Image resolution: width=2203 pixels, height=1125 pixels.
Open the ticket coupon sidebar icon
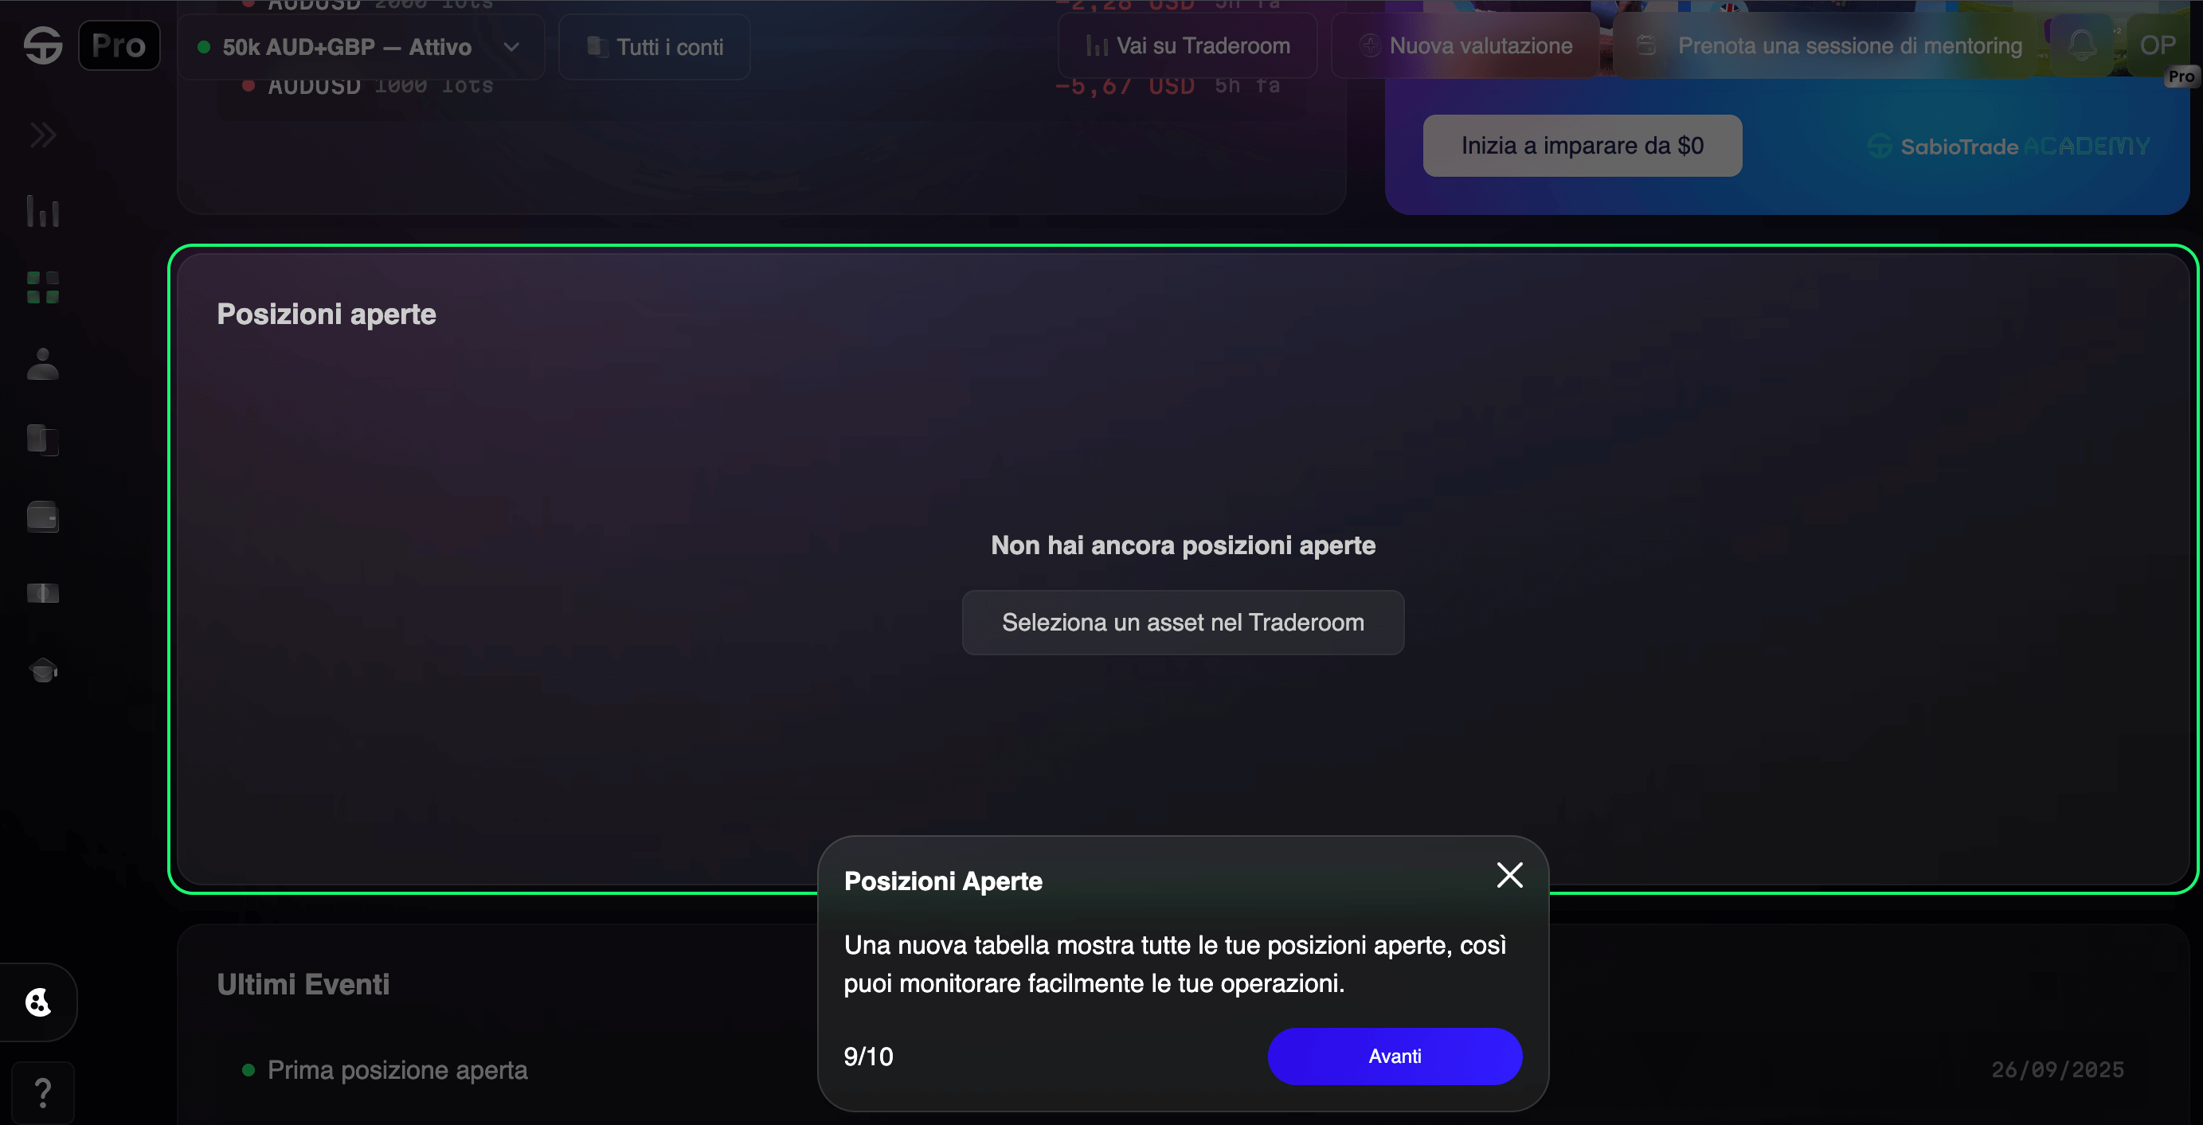pos(43,593)
